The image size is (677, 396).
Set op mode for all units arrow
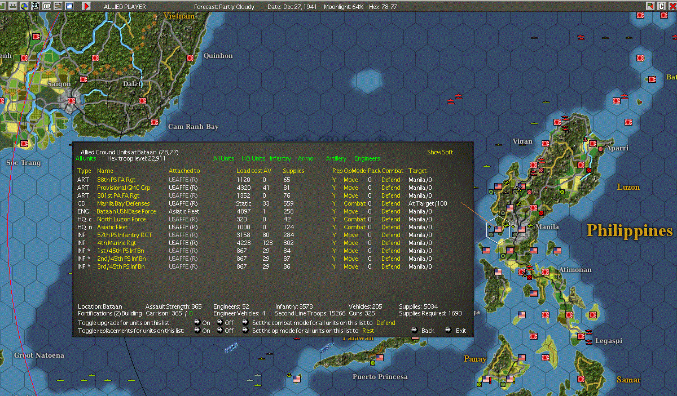click(x=246, y=331)
